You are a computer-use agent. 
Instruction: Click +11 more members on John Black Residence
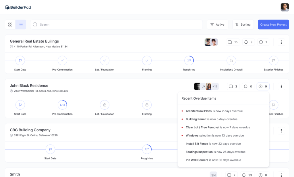click(215, 86)
